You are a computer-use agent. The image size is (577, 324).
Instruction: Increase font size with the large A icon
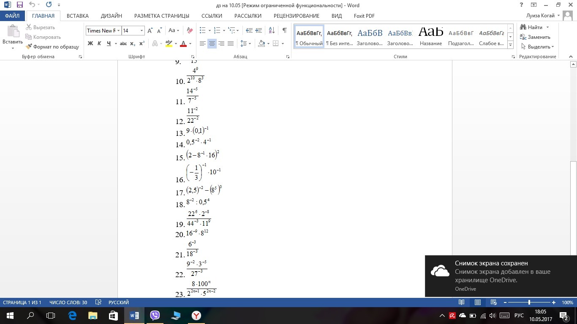pyautogui.click(x=150, y=31)
